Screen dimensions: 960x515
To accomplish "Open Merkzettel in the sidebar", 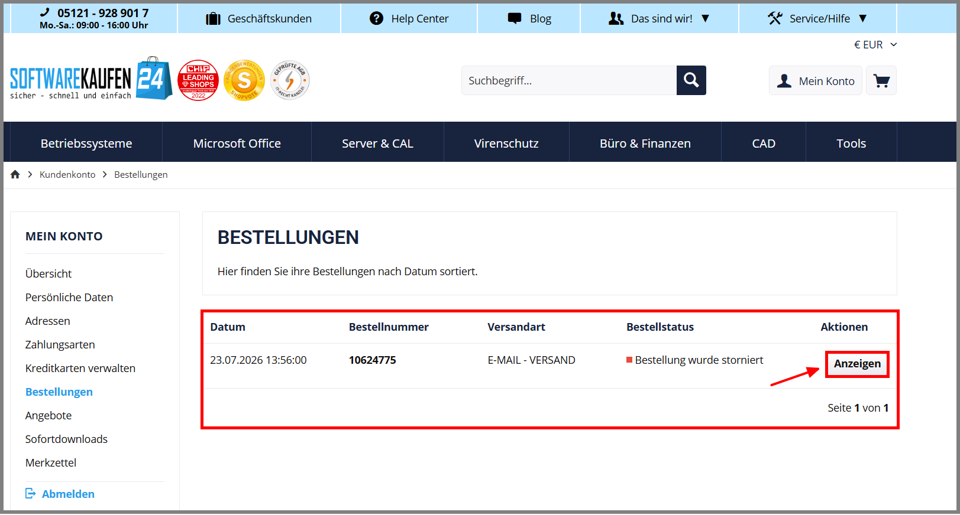I will click(51, 462).
